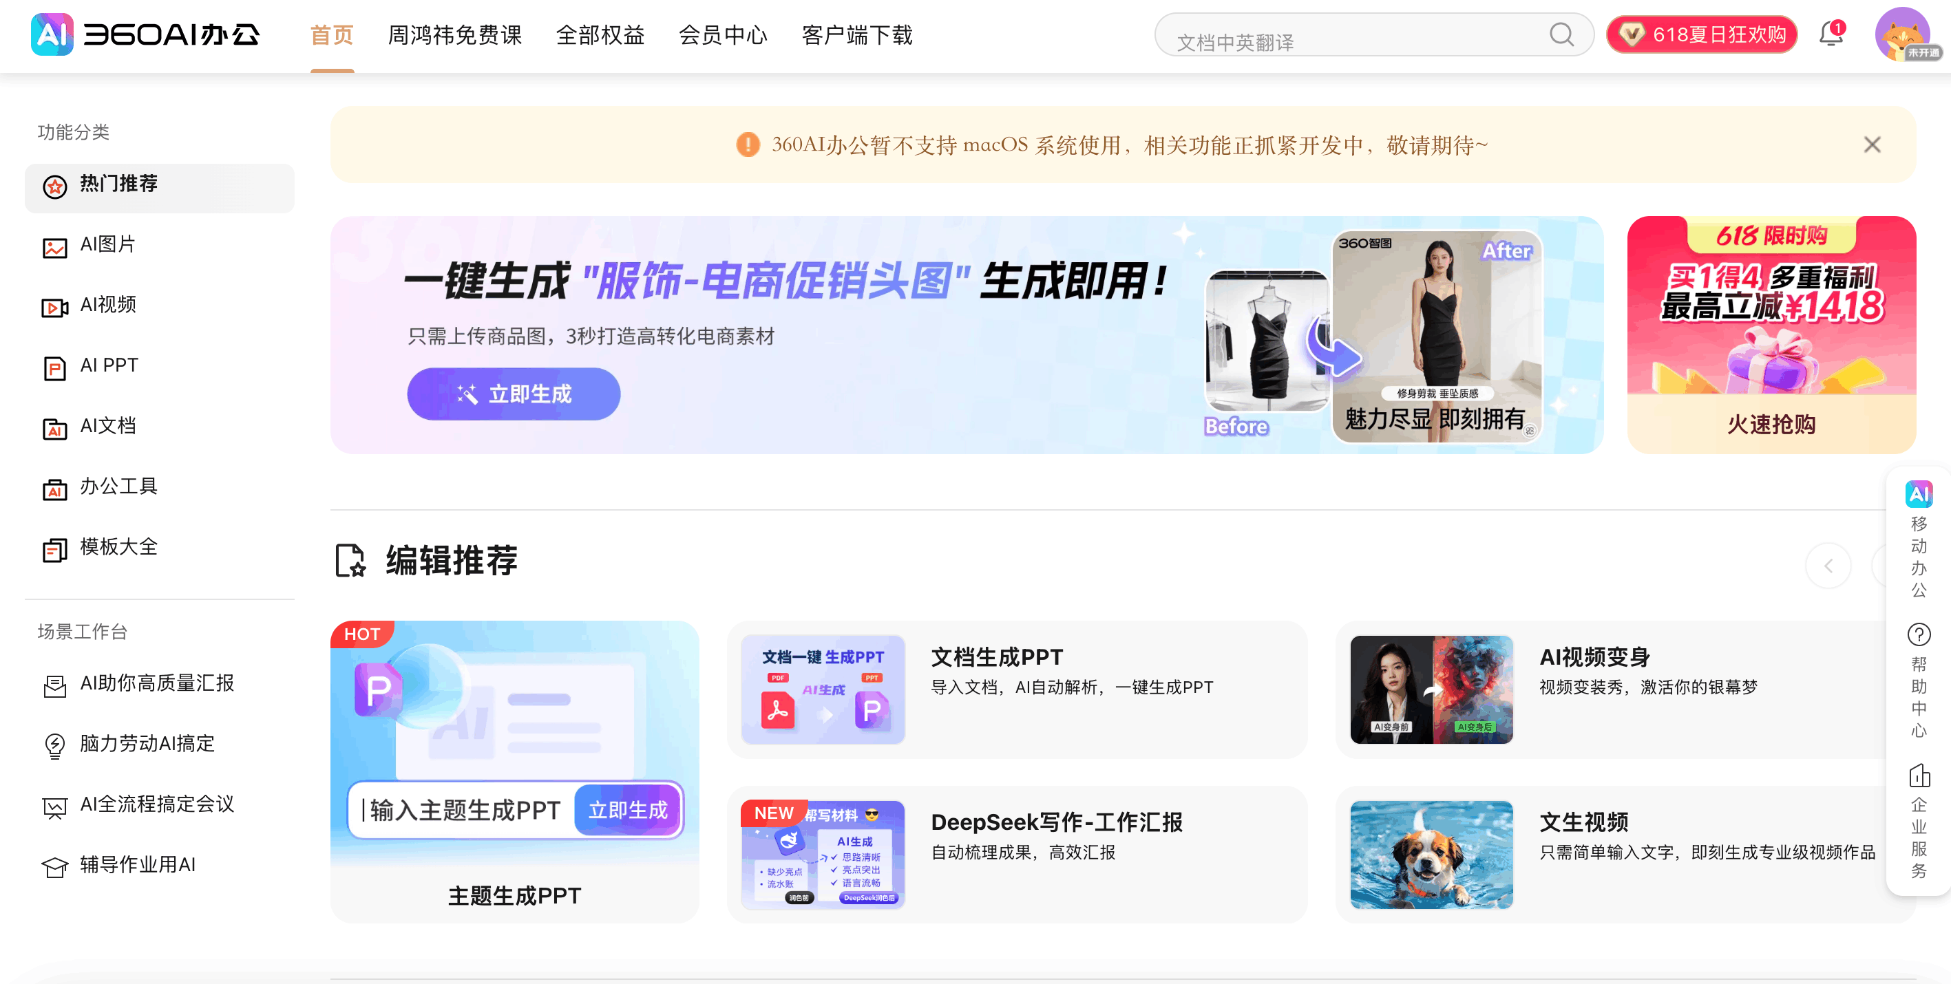Select 热门推荐 category label

tap(119, 184)
